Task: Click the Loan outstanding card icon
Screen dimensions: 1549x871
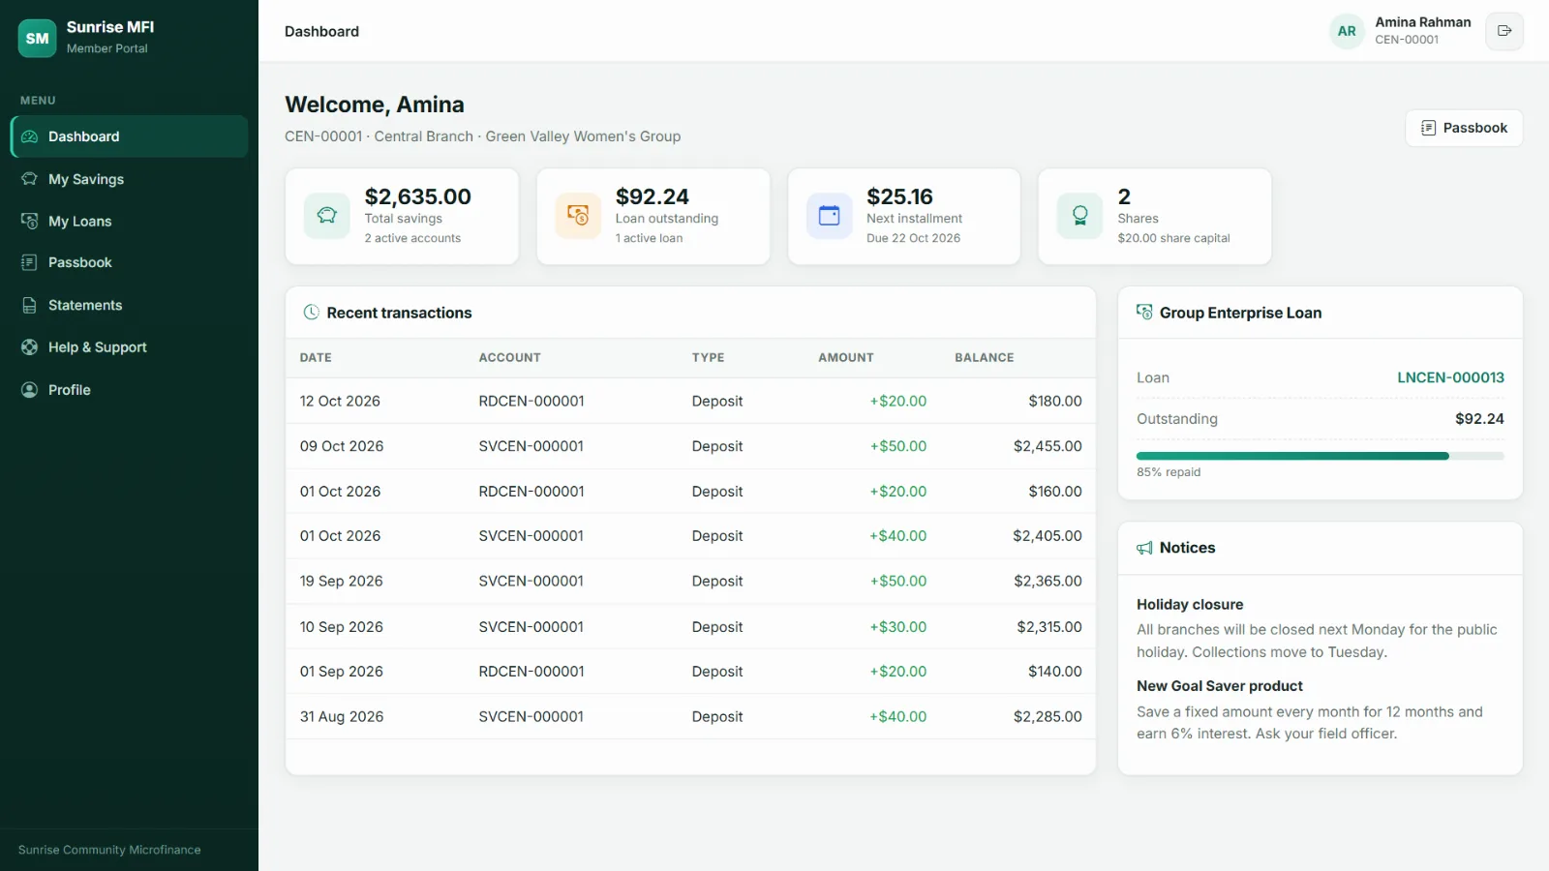Action: pos(578,216)
